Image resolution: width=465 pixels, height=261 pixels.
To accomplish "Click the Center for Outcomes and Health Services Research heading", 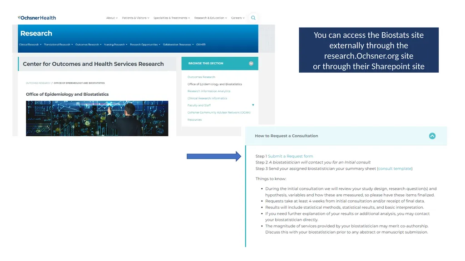I will coord(93,64).
